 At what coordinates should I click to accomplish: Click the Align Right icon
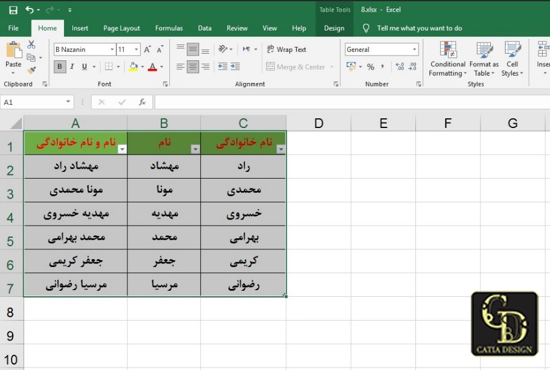(x=205, y=66)
